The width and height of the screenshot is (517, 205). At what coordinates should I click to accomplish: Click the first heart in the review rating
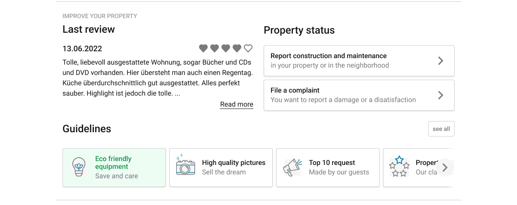point(203,48)
